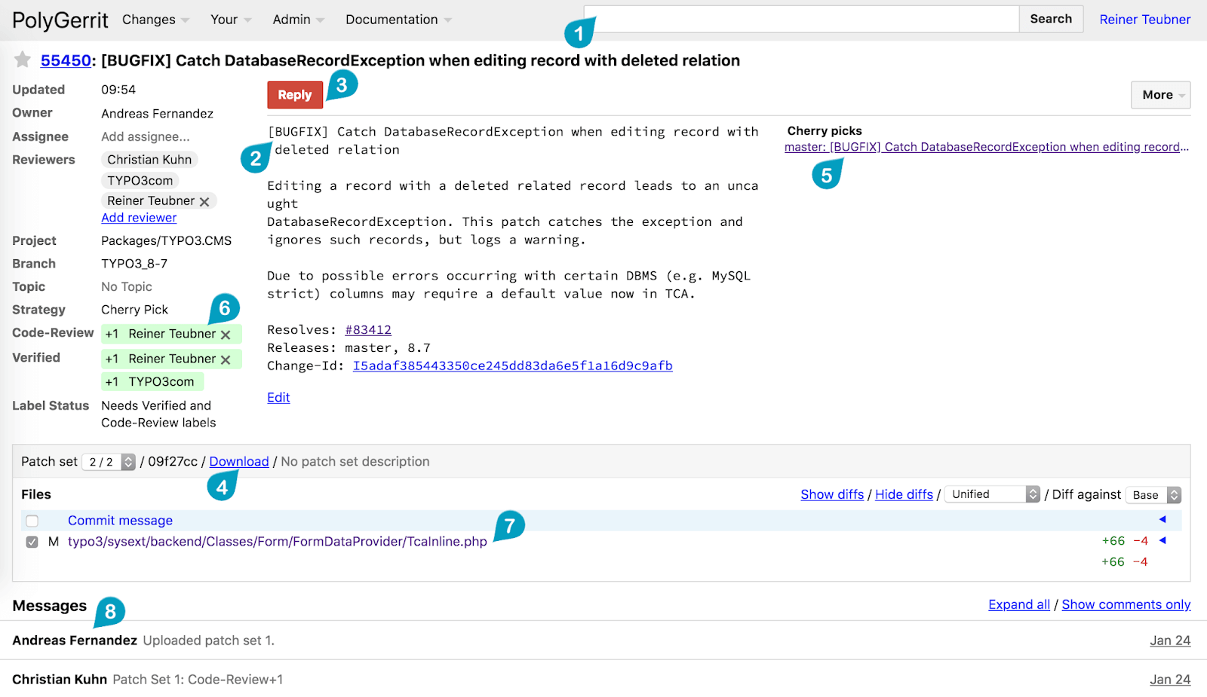Expand the More actions dropdown
This screenshot has width=1207, height=697.
[1161, 95]
